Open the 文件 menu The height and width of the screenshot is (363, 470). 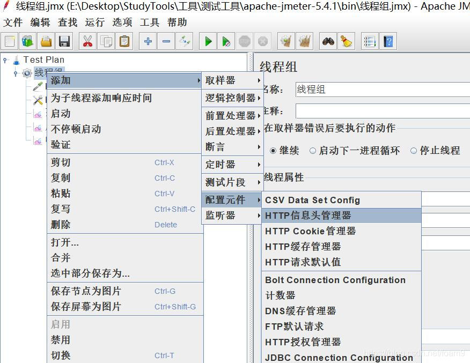(x=13, y=22)
